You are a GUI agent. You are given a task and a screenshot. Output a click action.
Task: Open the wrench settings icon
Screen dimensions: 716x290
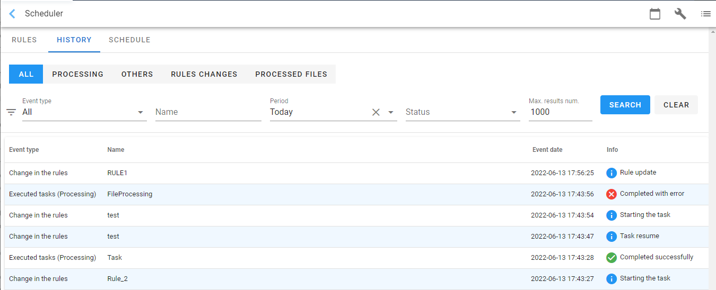[680, 14]
